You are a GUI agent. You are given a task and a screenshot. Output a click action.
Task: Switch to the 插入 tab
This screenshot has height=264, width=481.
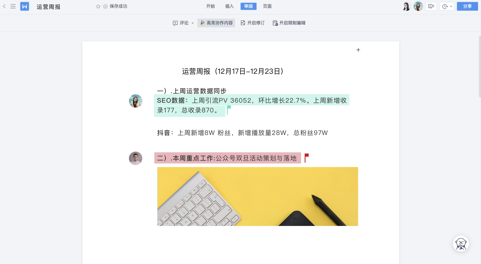coord(229,6)
